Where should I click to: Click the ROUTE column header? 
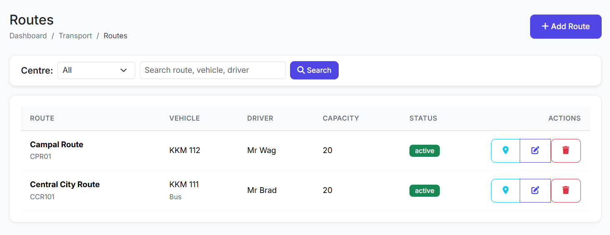click(42, 118)
